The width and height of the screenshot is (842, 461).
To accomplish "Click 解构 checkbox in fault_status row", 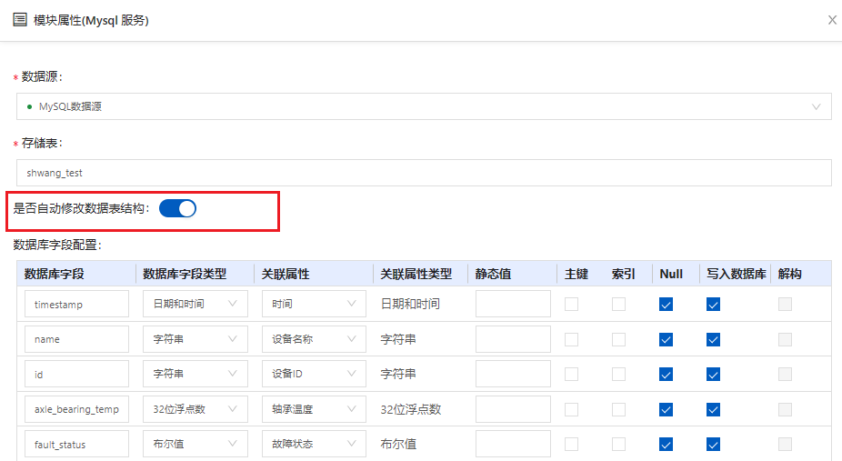I will (785, 445).
